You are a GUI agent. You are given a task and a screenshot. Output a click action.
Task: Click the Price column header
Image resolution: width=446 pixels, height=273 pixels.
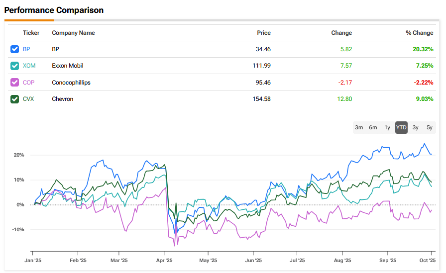264,33
